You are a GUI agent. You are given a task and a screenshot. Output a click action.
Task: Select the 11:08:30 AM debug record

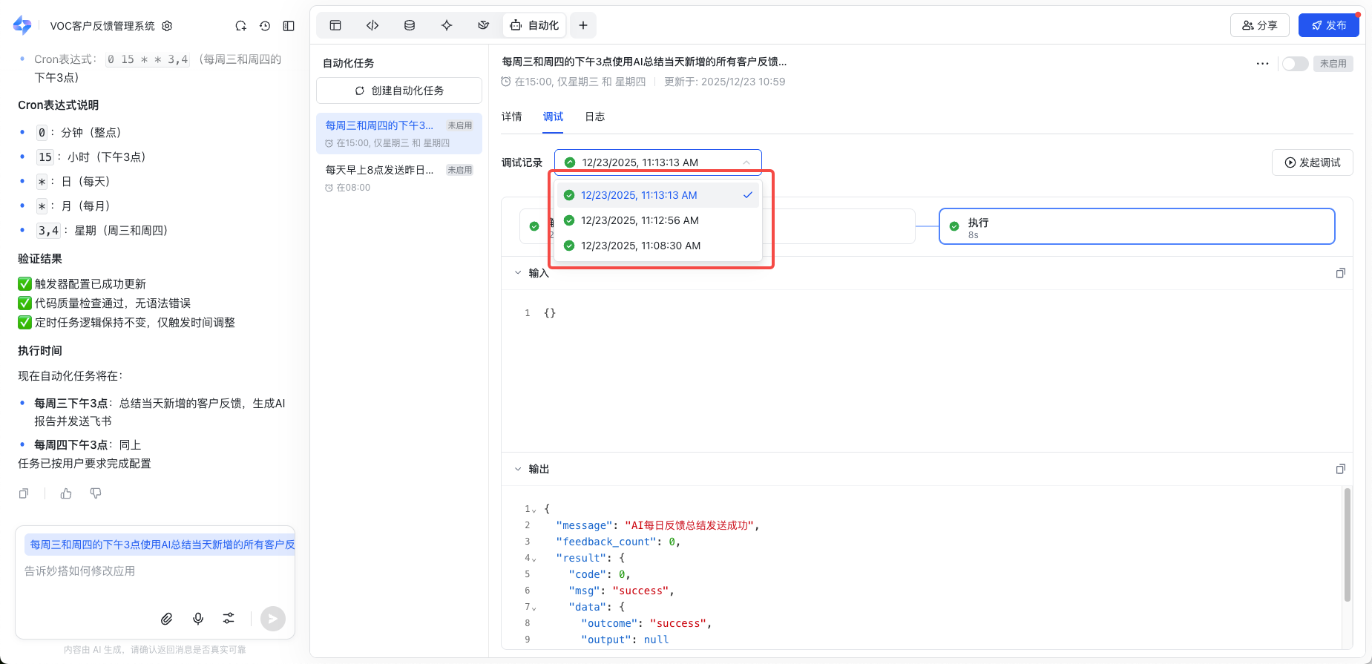tap(640, 246)
